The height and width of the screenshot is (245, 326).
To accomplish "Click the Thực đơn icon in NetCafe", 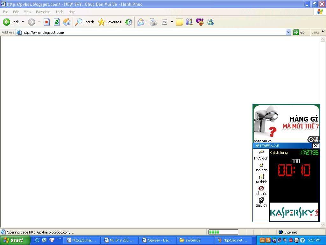I will tap(261, 155).
